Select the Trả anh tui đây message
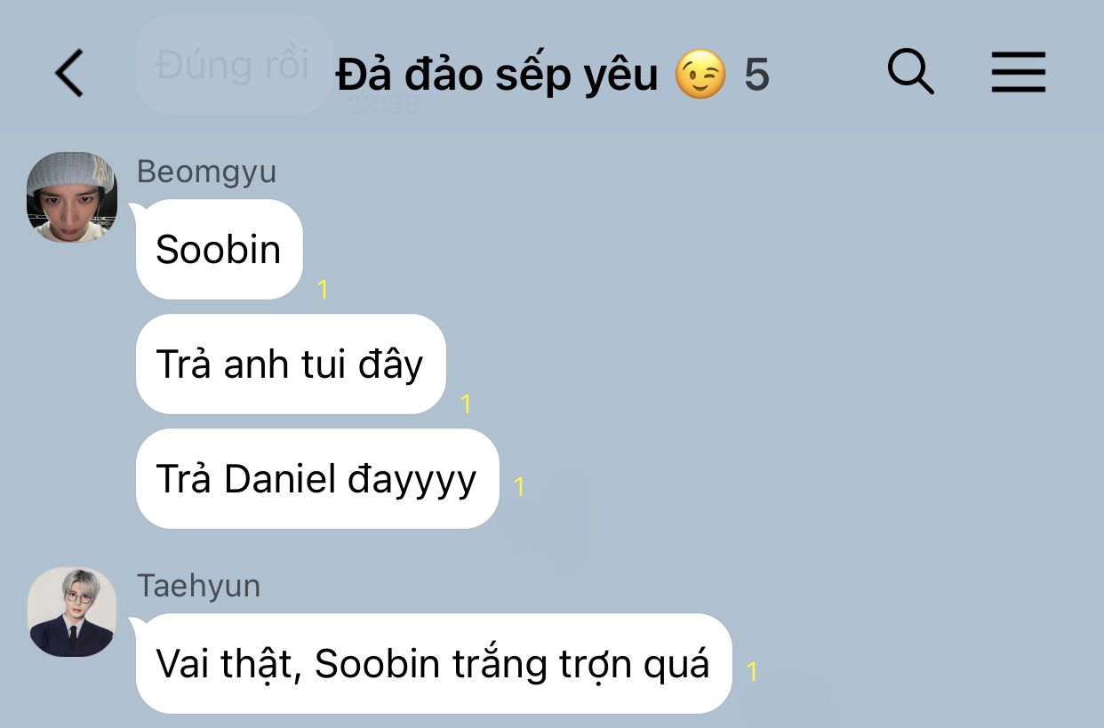Image resolution: width=1104 pixels, height=728 pixels. 291,364
